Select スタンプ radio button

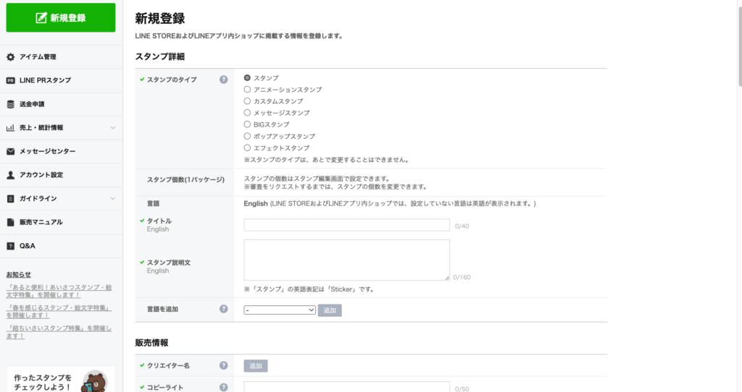click(247, 77)
